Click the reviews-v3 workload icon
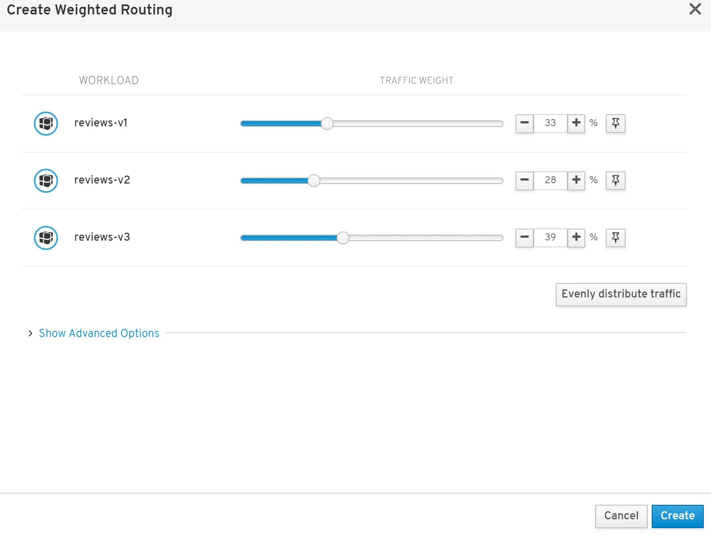711x535 pixels. pyautogui.click(x=46, y=238)
